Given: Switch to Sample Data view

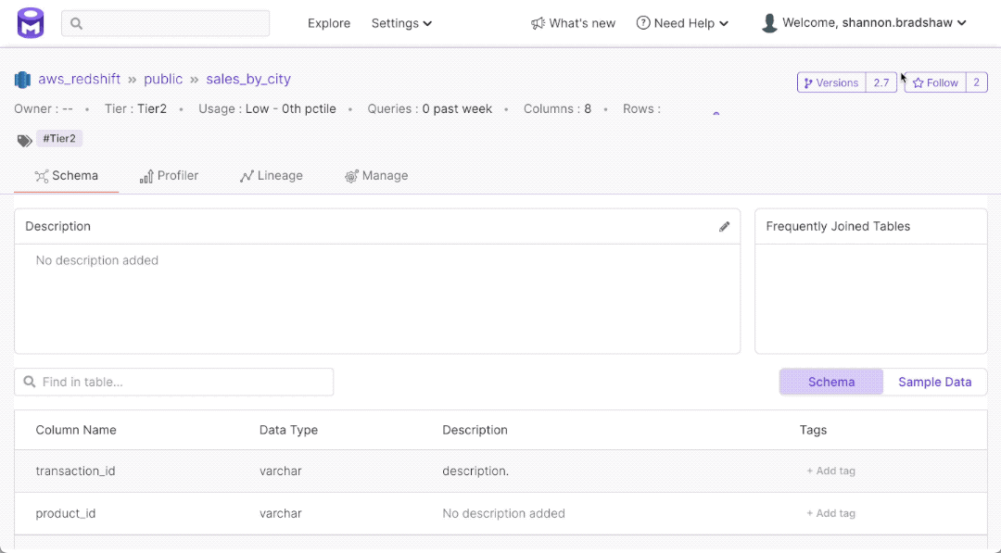Looking at the screenshot, I should (934, 382).
